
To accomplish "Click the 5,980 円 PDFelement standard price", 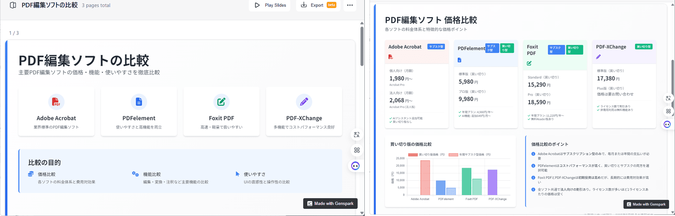I will (468, 82).
